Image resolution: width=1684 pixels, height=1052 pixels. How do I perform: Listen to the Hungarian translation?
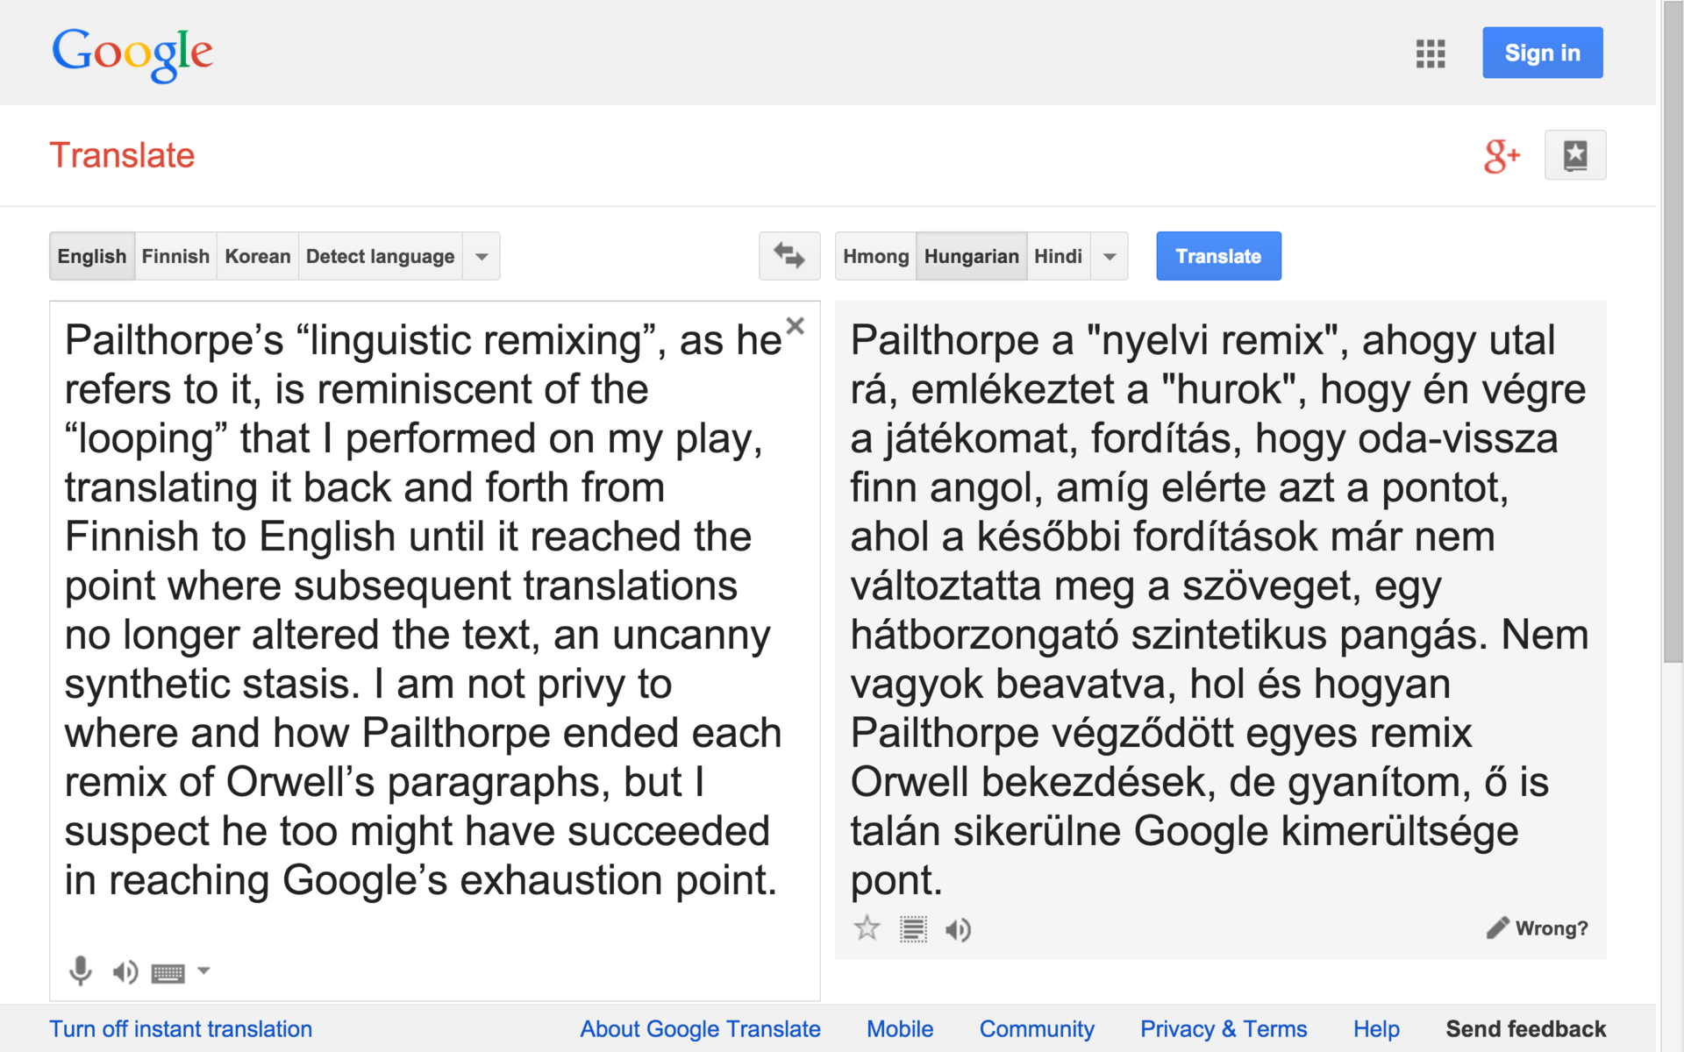pyautogui.click(x=958, y=929)
